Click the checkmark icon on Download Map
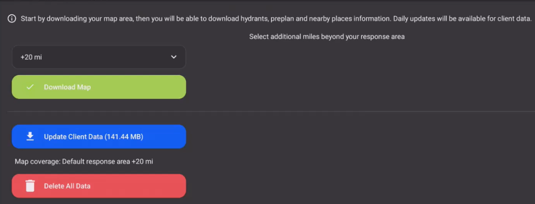Screen dimensions: 535x204 pyautogui.click(x=30, y=87)
